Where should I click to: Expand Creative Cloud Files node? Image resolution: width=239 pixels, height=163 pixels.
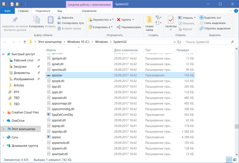click(x=3, y=113)
